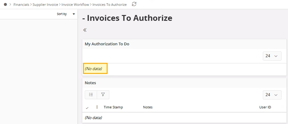Click the filter icon in Notes toolbar
The image size is (288, 124).
[103, 95]
